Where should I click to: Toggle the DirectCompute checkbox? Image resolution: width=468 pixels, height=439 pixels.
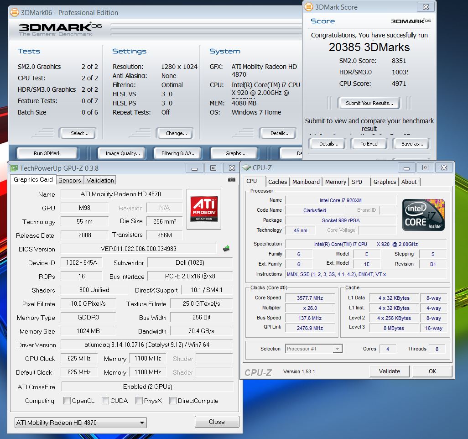click(173, 401)
